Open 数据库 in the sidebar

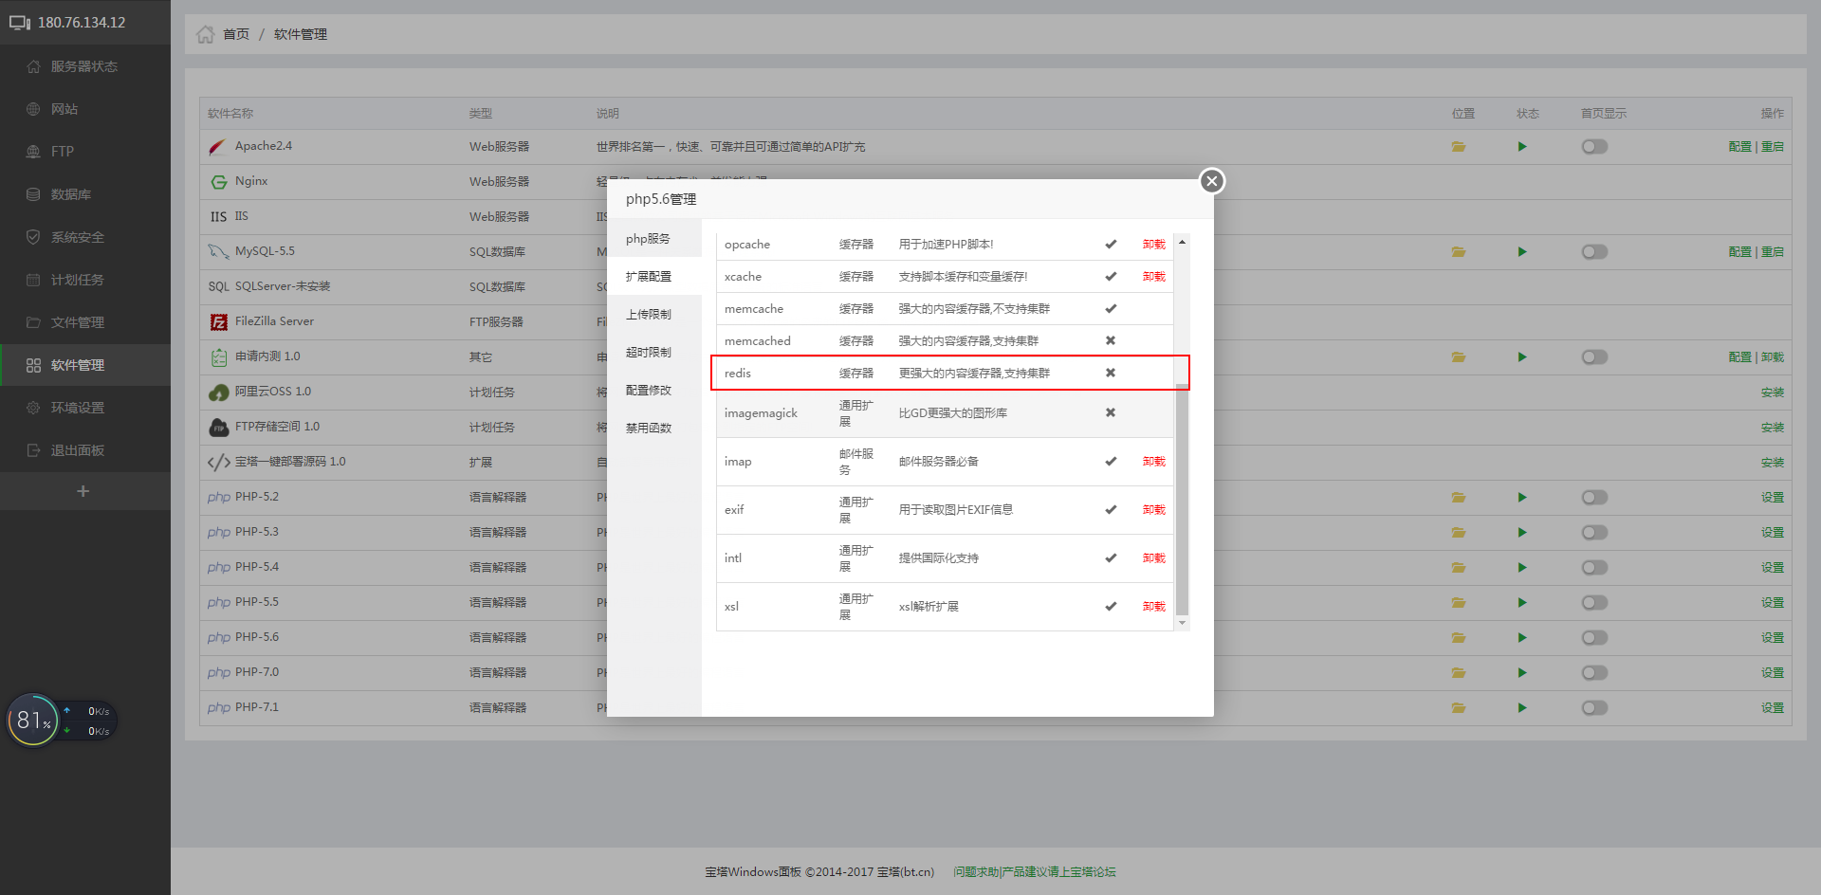click(x=84, y=194)
